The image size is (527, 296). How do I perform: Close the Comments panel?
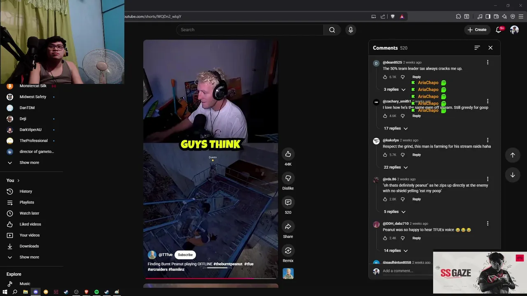point(490,48)
